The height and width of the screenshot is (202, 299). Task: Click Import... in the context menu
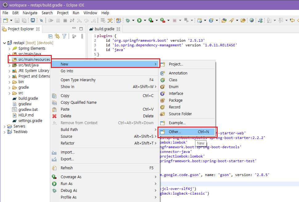tap(104, 152)
